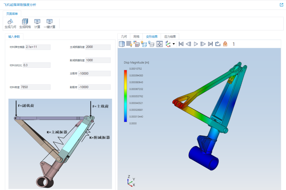
Task: Click the 生成几何 geometry generation icon
Action: click(x=10, y=24)
